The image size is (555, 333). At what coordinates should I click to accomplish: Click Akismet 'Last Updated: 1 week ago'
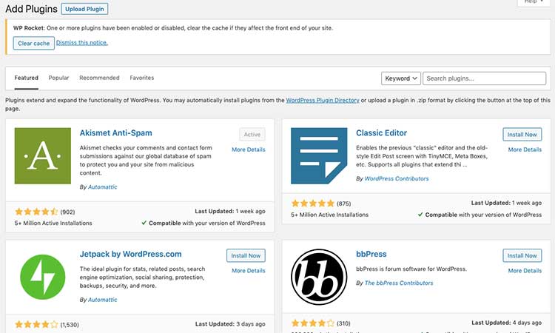point(230,211)
